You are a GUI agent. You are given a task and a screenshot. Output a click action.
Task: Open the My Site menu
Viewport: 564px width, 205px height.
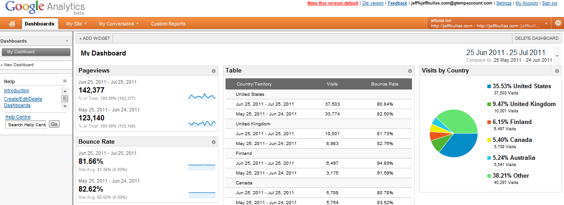pyautogui.click(x=76, y=24)
